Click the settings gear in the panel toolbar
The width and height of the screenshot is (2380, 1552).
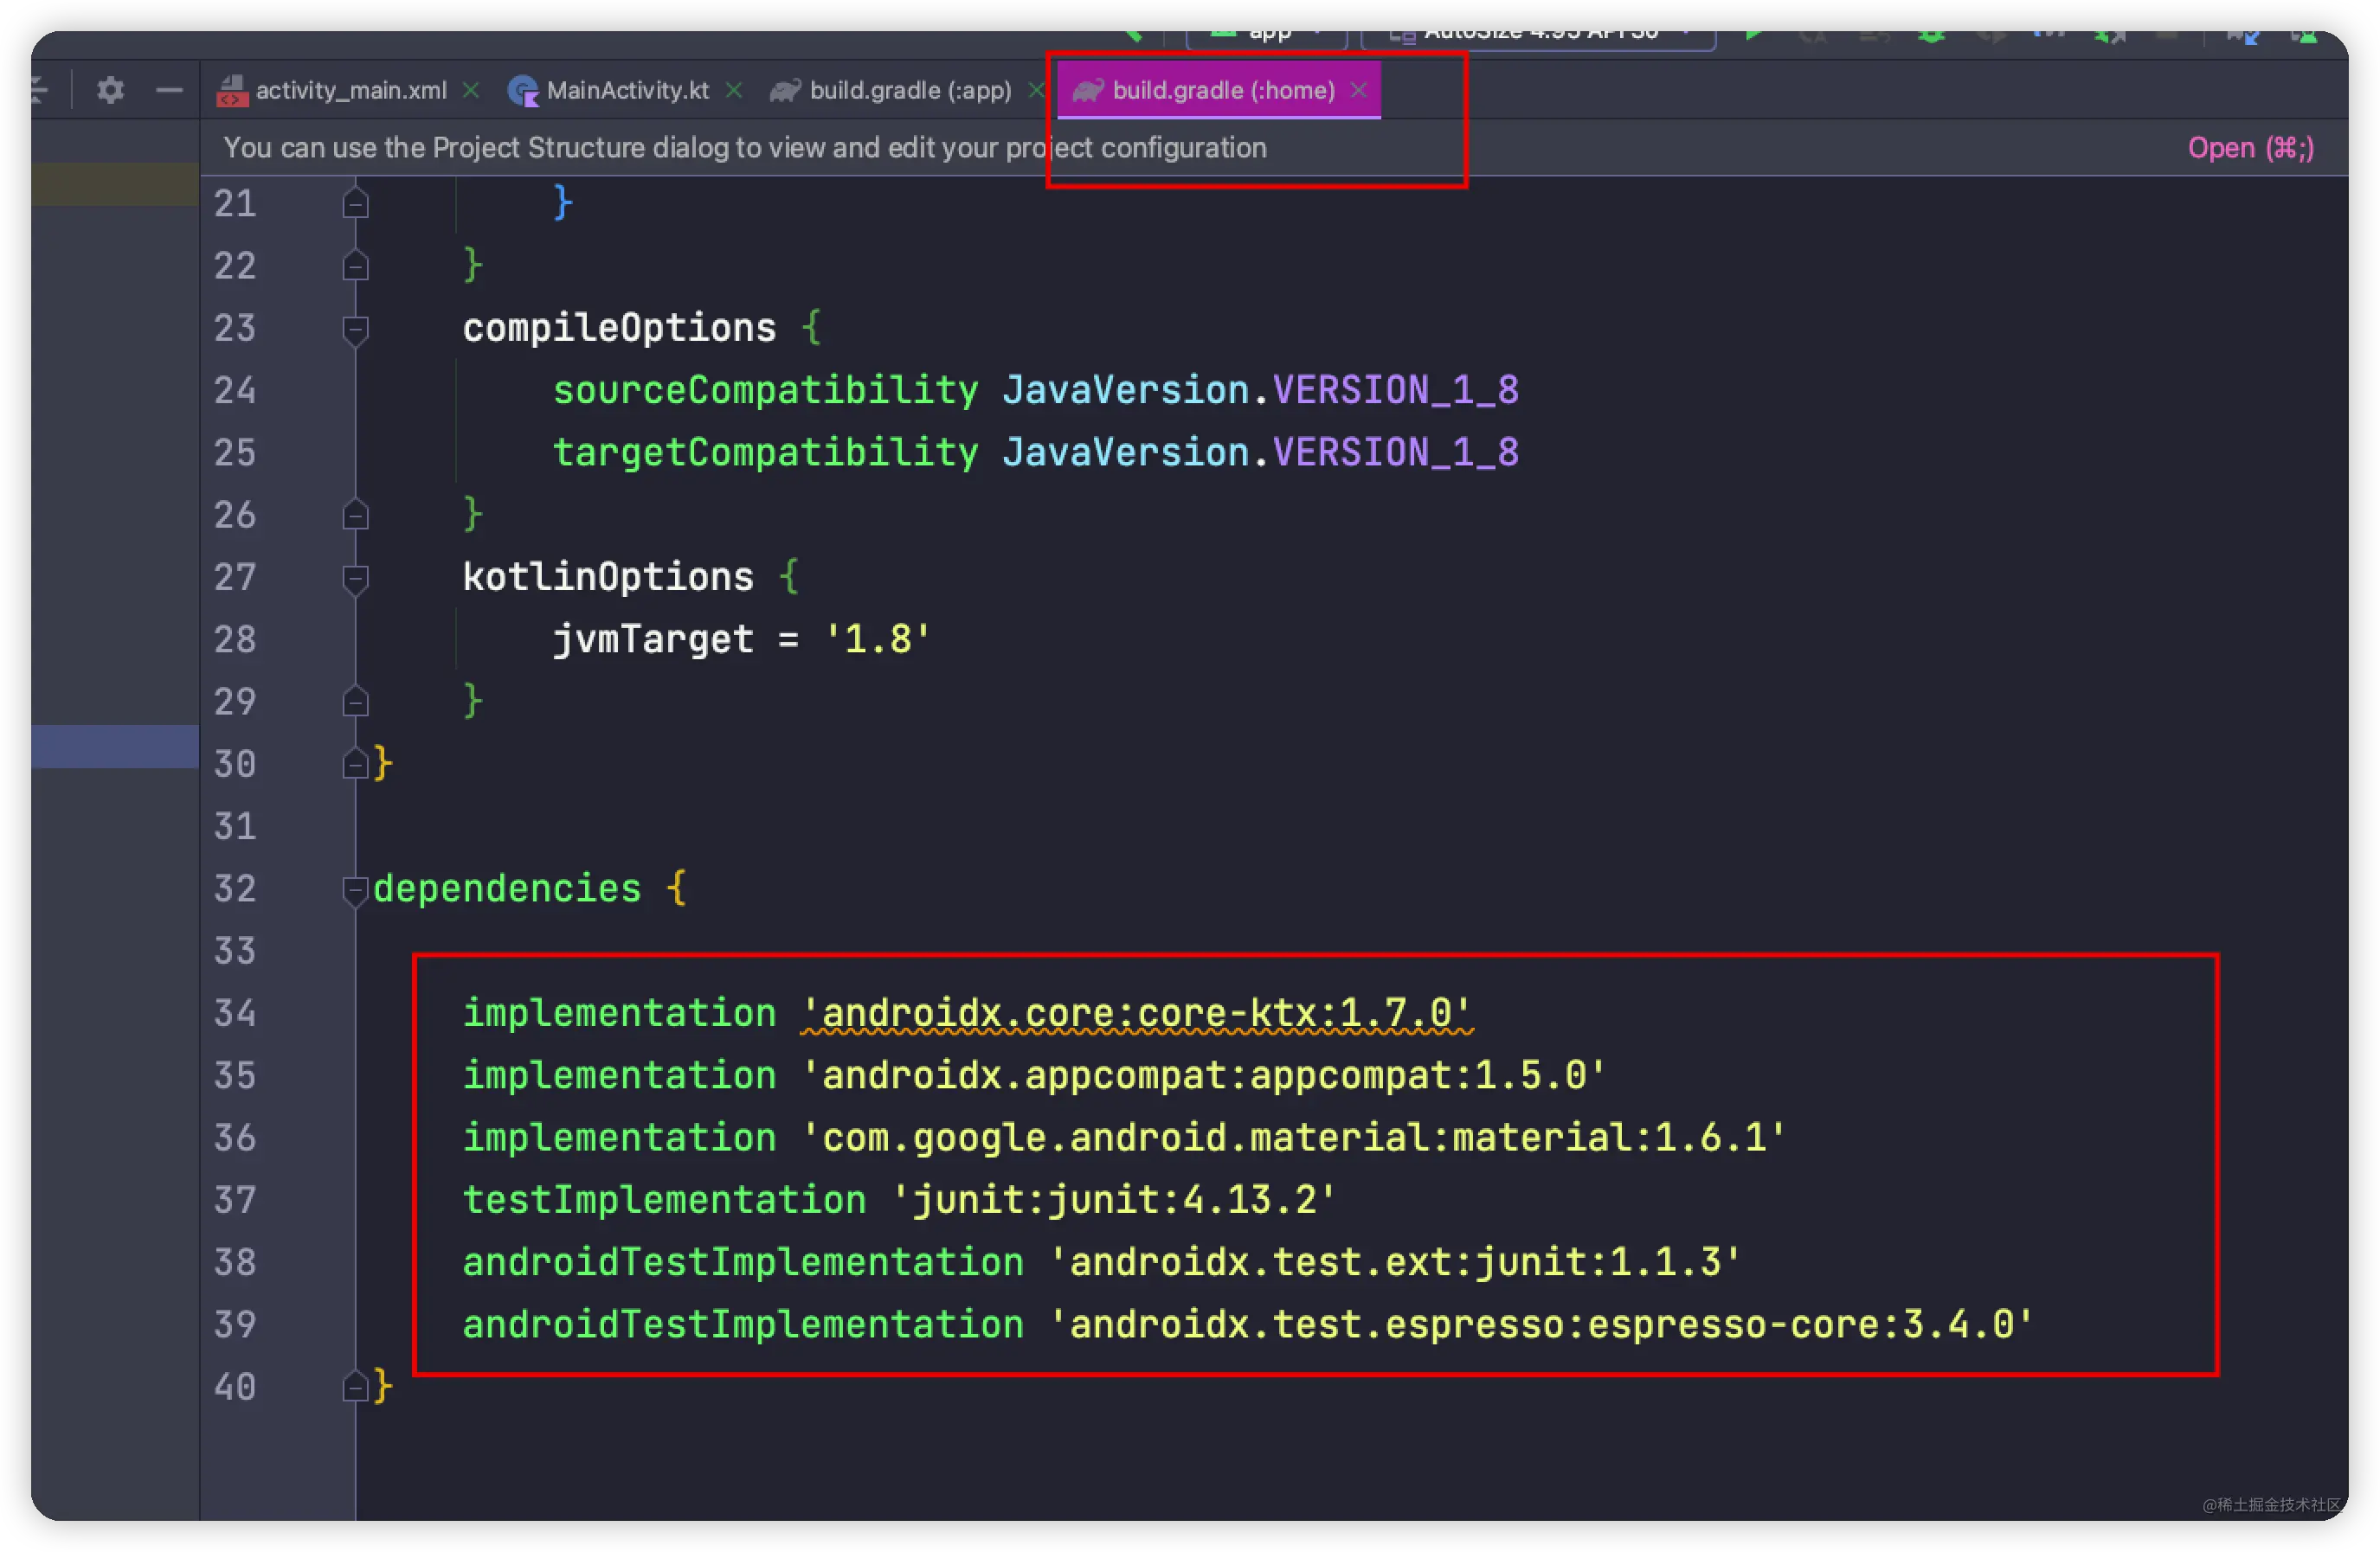pyautogui.click(x=110, y=90)
